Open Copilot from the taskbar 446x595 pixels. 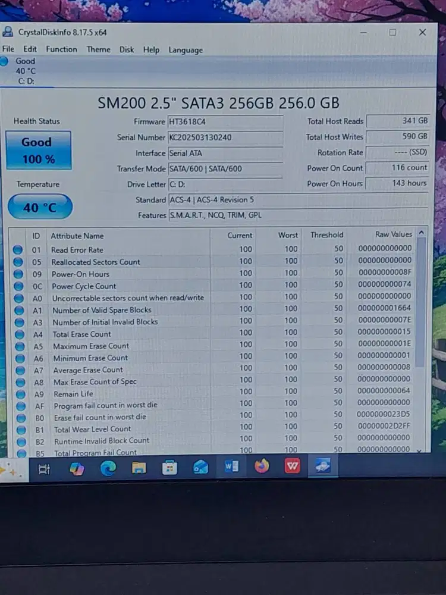tap(77, 469)
